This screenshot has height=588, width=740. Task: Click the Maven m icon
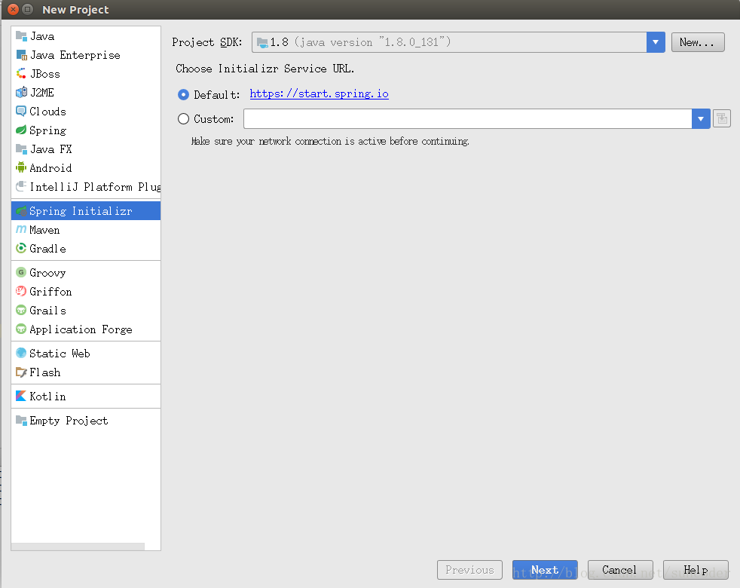coord(21,229)
